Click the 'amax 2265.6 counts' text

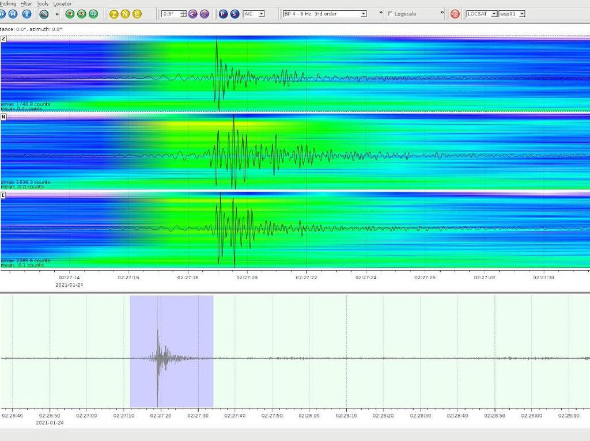click(x=25, y=260)
